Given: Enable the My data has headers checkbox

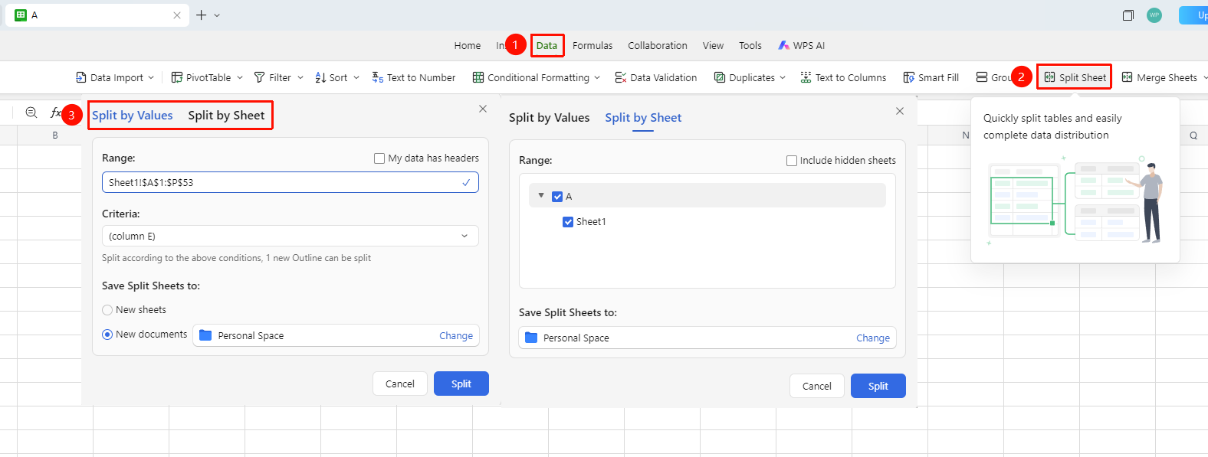Looking at the screenshot, I should (379, 158).
